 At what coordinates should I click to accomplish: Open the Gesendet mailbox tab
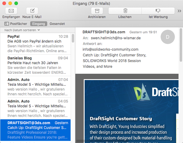[x=57, y=24]
